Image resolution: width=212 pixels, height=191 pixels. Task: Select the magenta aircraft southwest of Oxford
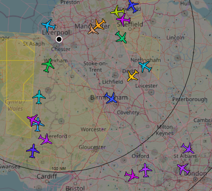(132, 175)
